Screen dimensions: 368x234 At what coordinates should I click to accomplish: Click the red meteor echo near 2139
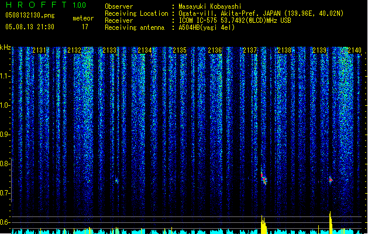pyautogui.click(x=331, y=180)
